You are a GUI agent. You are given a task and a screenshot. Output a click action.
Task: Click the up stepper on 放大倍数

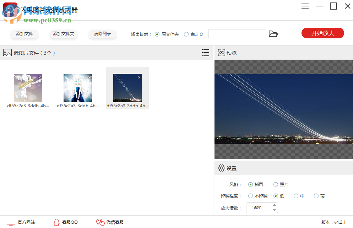pyautogui.click(x=274, y=205)
